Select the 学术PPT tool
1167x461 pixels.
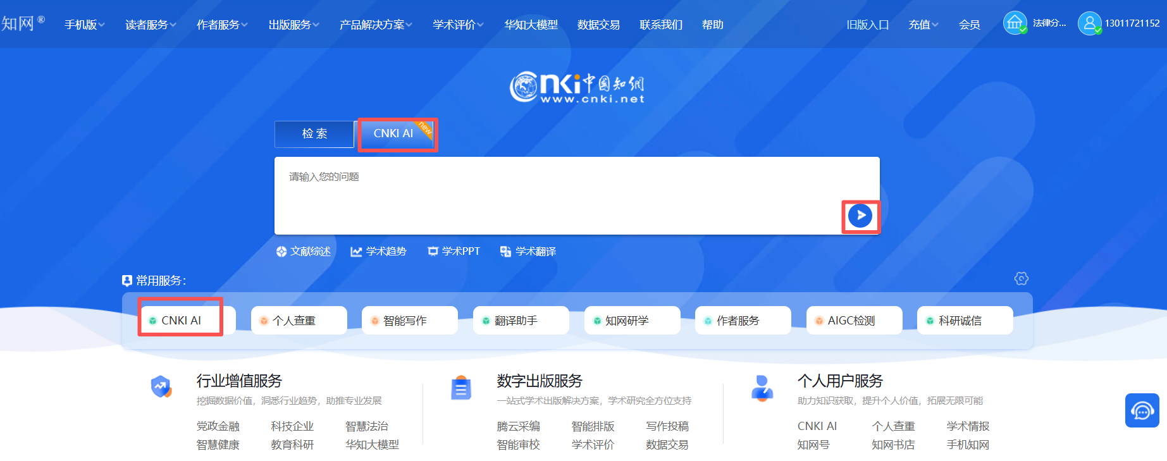(454, 252)
